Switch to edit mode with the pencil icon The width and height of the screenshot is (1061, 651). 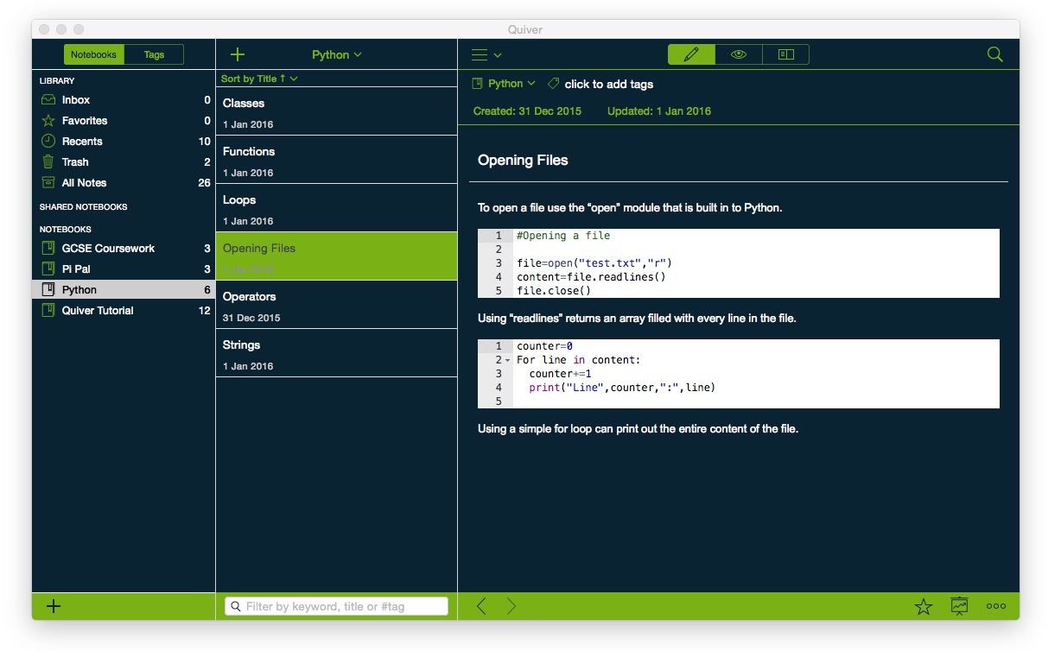[x=691, y=54]
